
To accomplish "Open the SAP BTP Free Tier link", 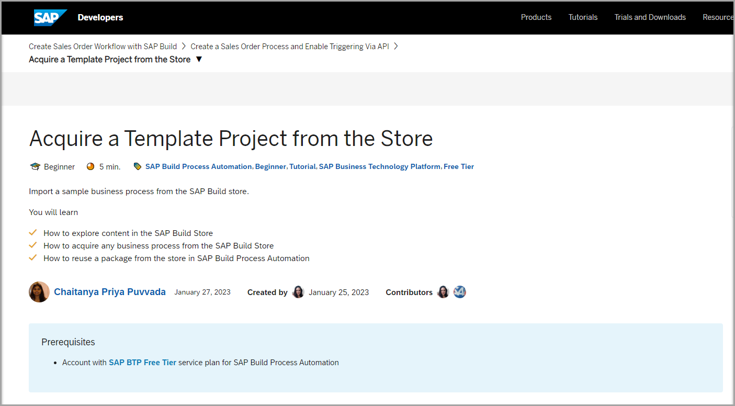I will point(142,362).
